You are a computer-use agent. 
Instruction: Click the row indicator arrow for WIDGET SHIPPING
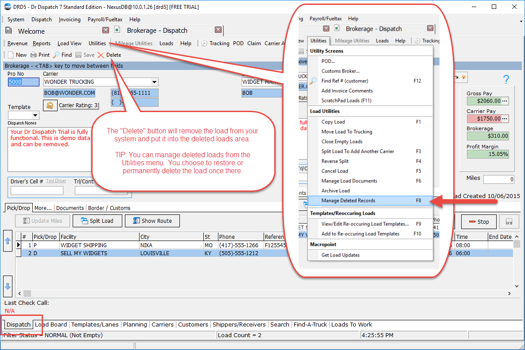click(19, 245)
